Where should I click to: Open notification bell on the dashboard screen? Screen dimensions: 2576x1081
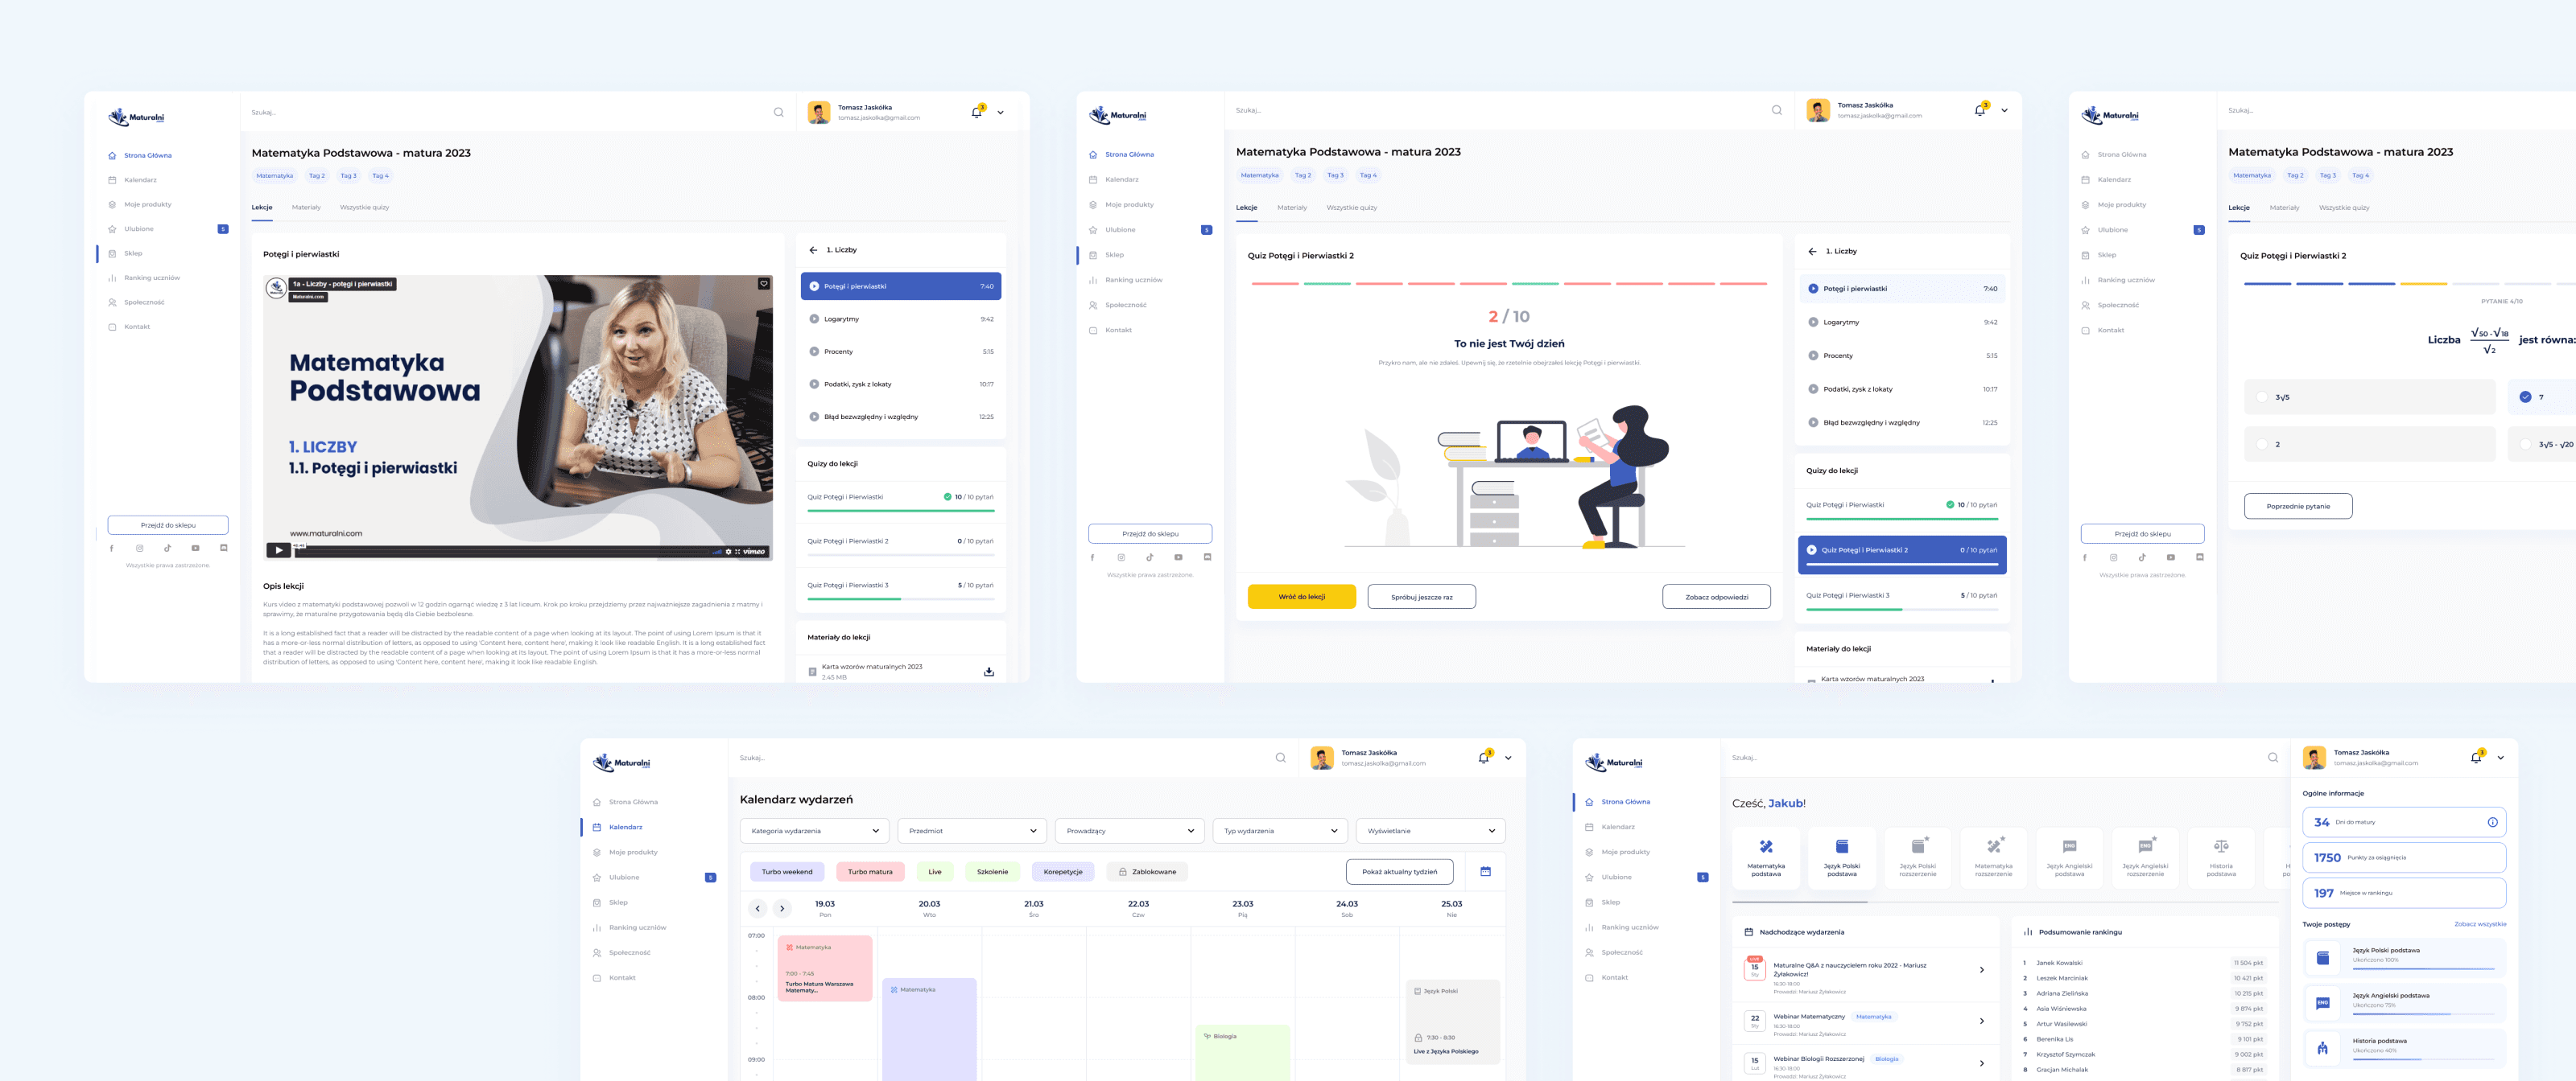tap(2476, 758)
